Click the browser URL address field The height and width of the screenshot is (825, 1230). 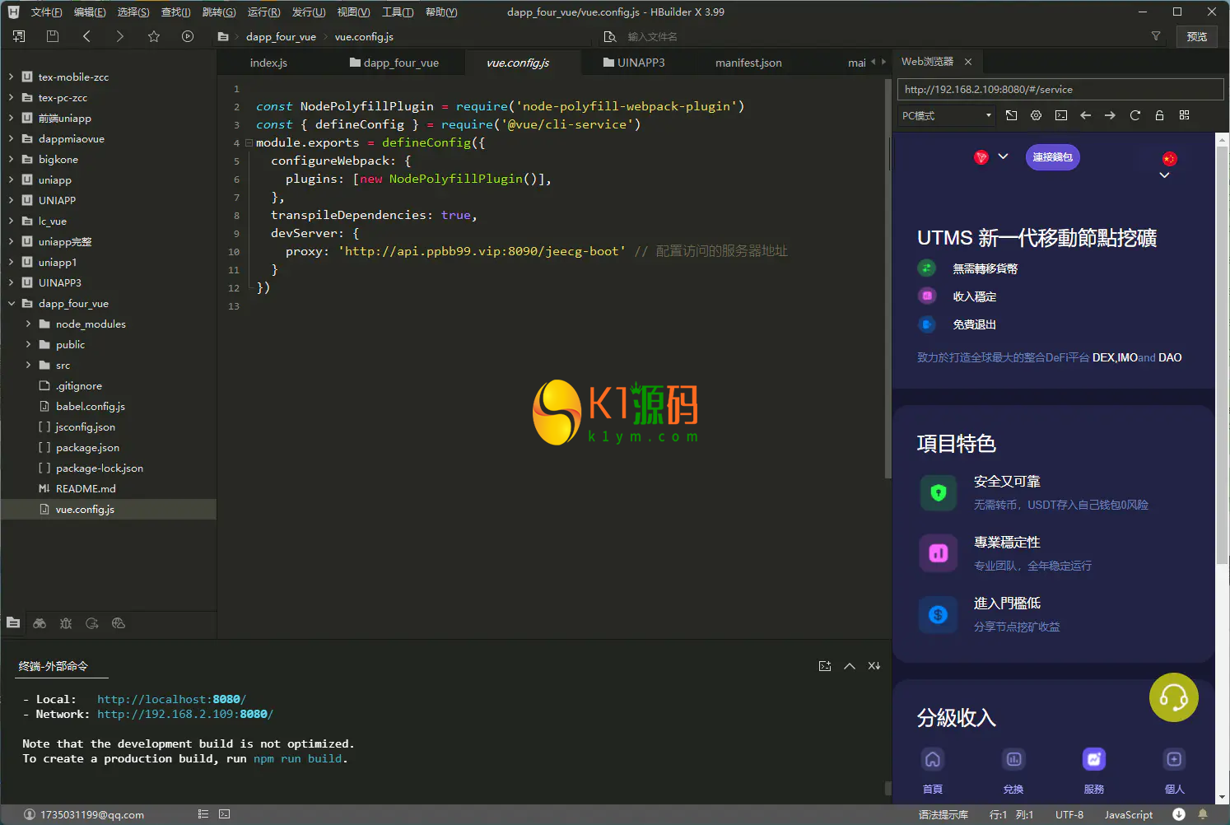click(1059, 89)
